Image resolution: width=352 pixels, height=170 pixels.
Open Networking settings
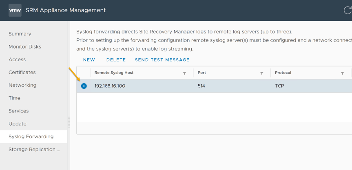(22, 85)
